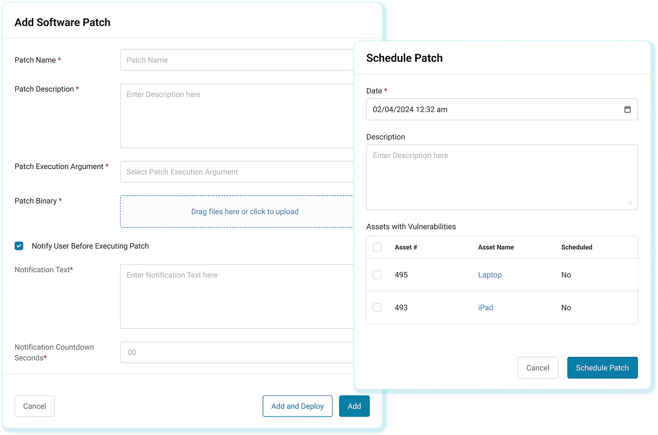Click the Add and Deploy button
Image resolution: width=658 pixels, height=435 pixels.
pos(297,406)
